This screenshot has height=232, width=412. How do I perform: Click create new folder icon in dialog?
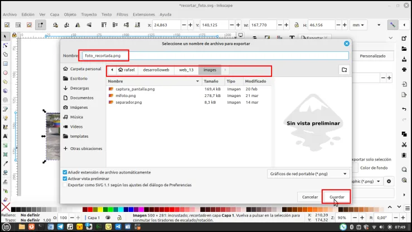(x=344, y=70)
